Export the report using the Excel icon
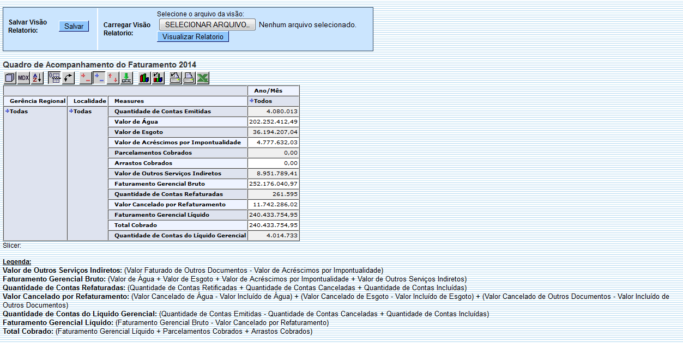This screenshot has height=343, width=683. (203, 78)
